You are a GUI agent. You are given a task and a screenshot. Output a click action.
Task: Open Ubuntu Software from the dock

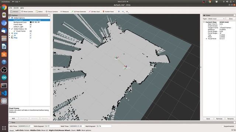[x=4, y=54]
